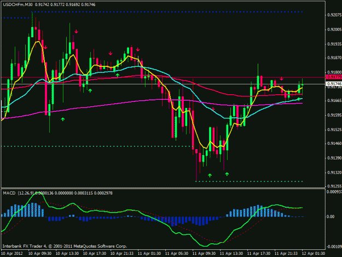The height and width of the screenshot is (257, 342).
Task: Click the 10 Apr 17:30 time label
Action: click(95, 254)
